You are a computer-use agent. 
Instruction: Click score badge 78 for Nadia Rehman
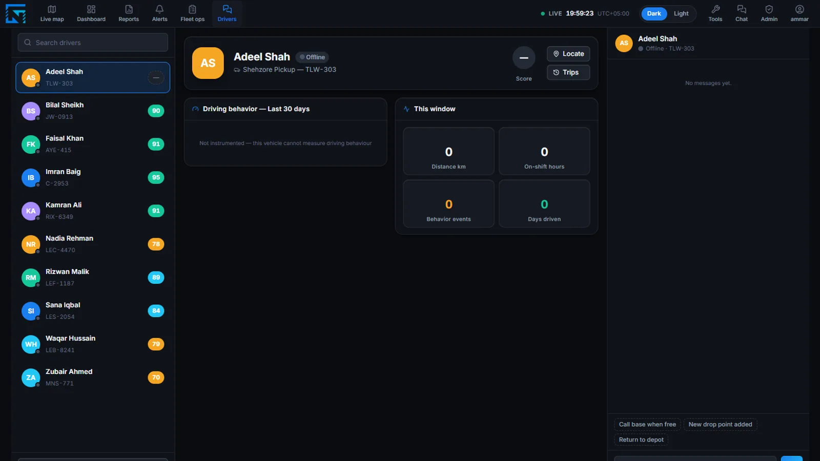click(156, 244)
